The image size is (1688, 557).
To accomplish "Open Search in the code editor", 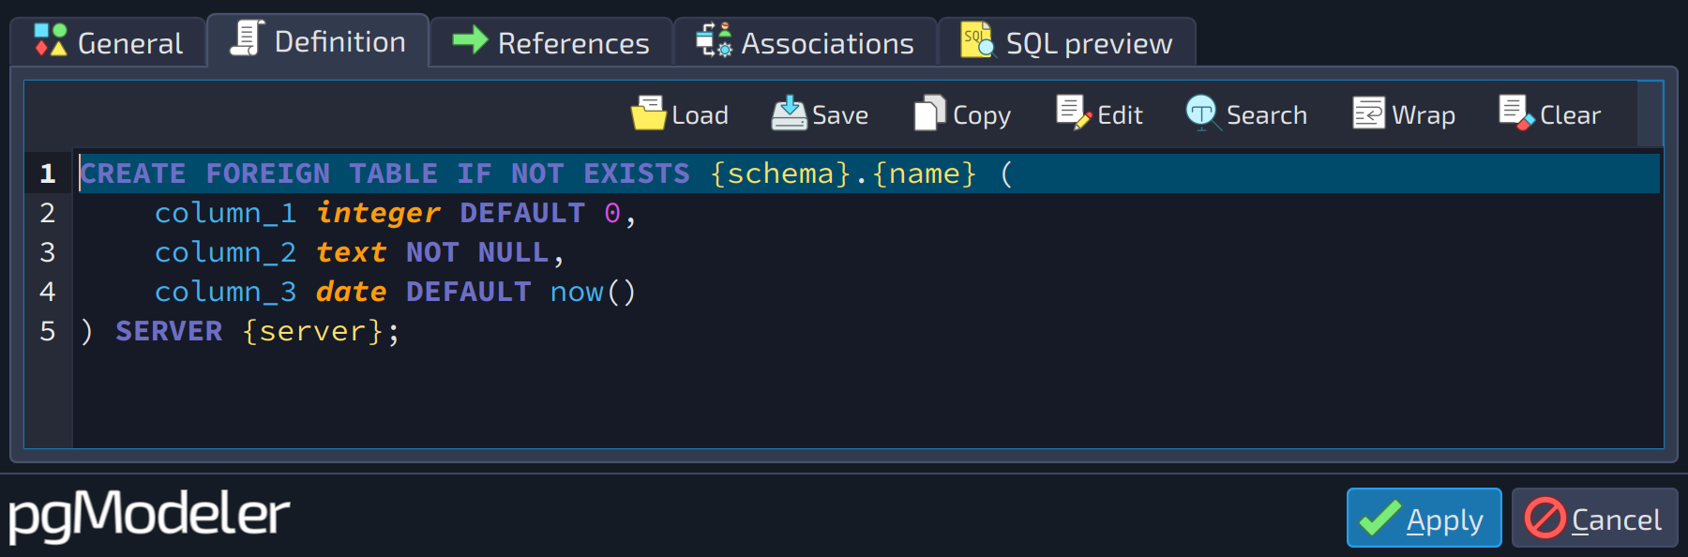I will point(1247,114).
